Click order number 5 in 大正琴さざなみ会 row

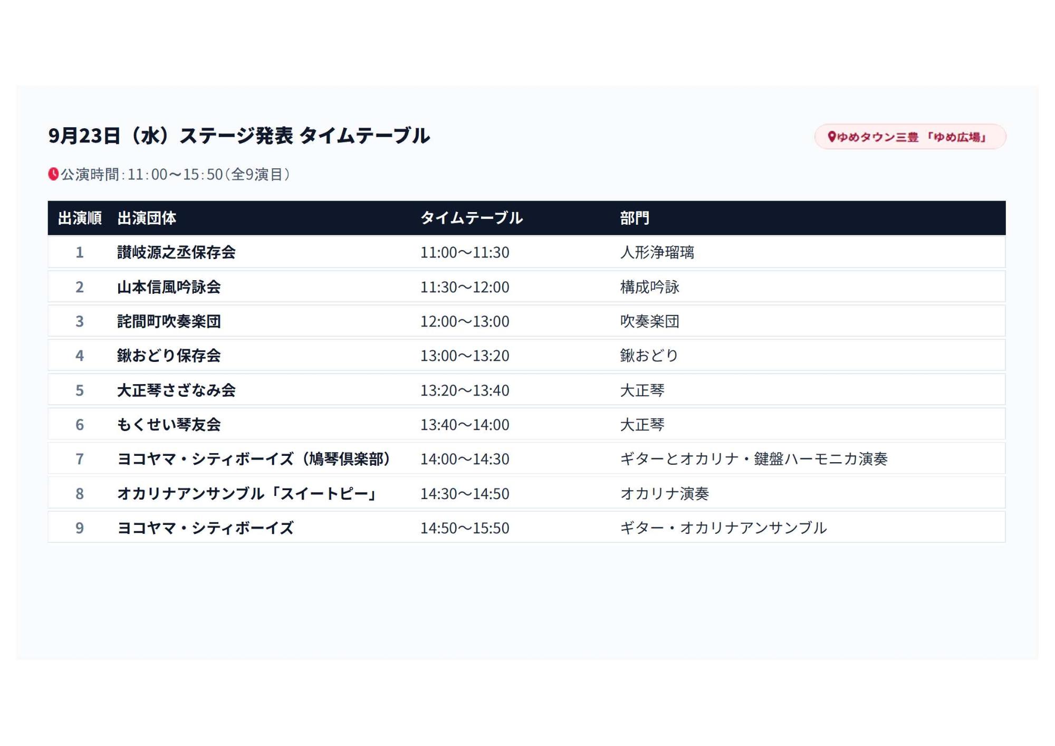(x=80, y=390)
